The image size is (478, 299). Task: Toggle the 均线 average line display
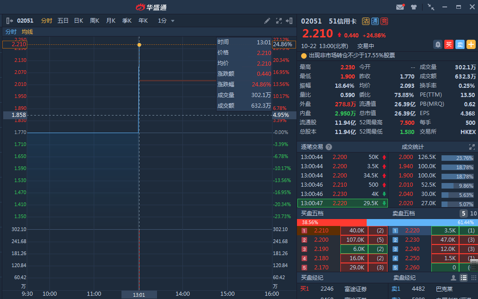pyautogui.click(x=27, y=32)
